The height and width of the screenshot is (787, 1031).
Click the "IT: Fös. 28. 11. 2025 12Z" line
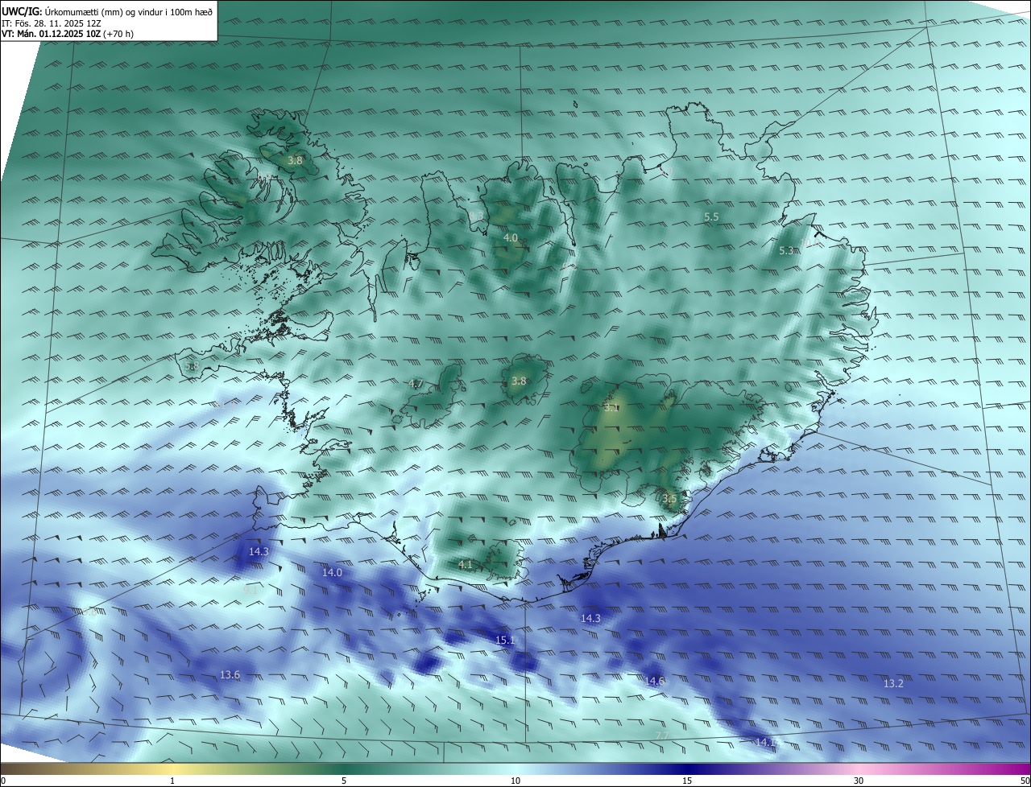52,23
